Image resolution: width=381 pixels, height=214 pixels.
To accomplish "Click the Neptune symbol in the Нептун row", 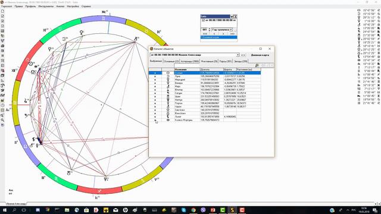I will point(168,100).
